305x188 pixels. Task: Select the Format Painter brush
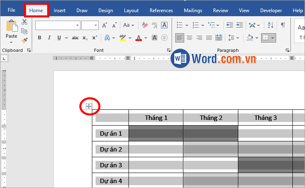24,41
